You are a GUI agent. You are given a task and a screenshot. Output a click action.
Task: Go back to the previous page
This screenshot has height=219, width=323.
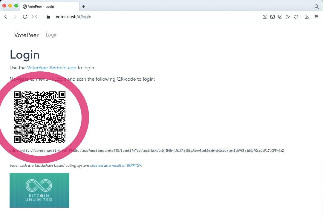point(6,17)
